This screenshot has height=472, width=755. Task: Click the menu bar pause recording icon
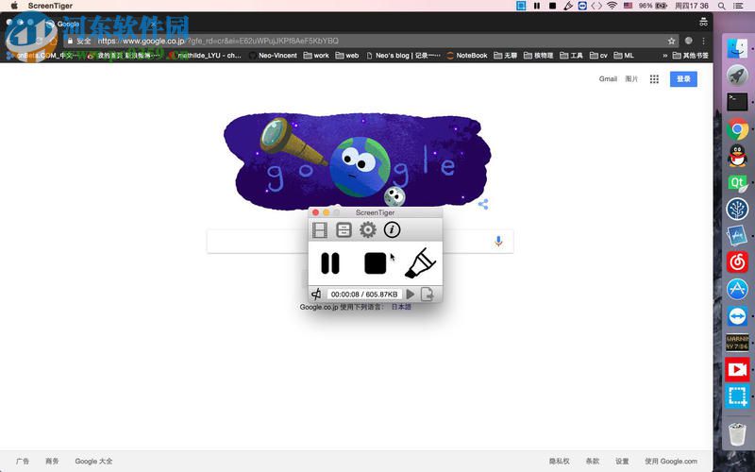[x=537, y=6]
